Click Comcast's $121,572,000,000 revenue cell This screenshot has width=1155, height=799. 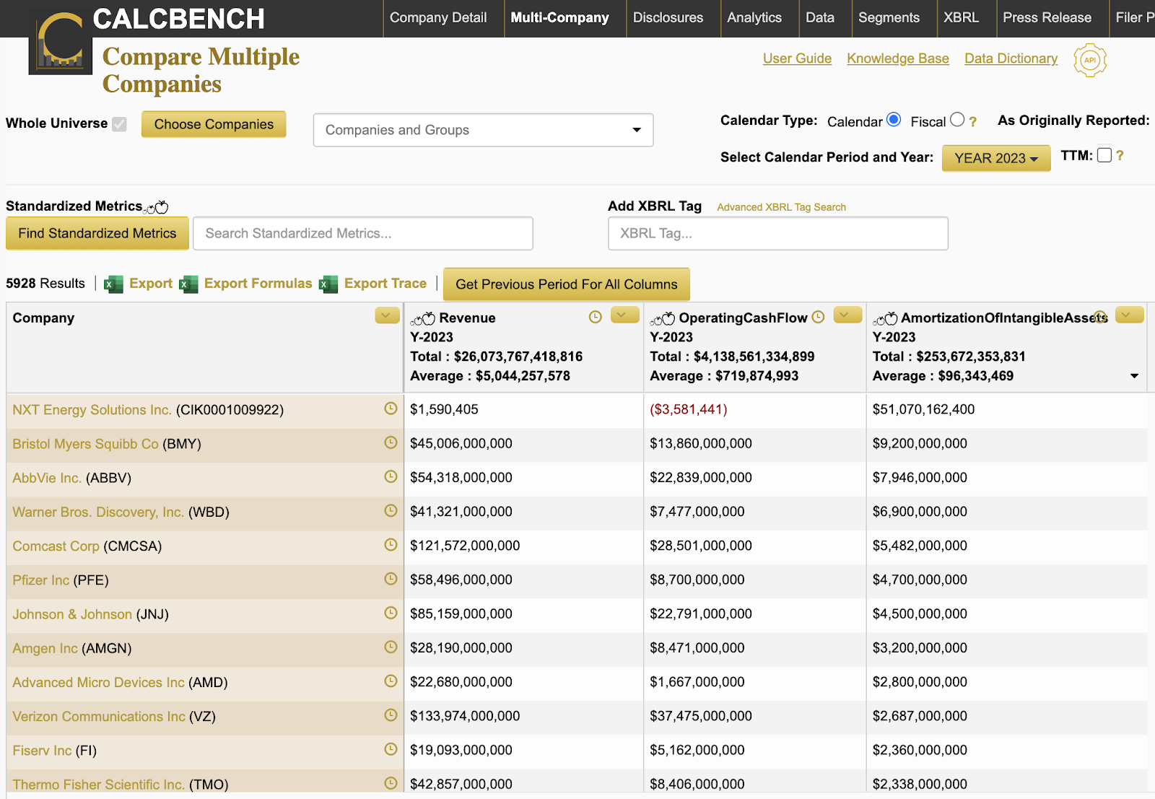(465, 546)
